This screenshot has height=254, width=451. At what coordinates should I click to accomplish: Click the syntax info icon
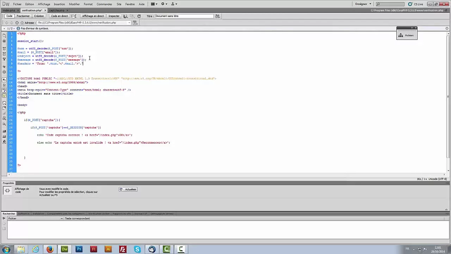click(18, 28)
